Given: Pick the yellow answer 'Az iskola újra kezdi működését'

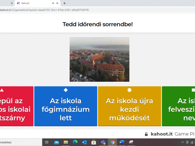Looking at the screenshot, I should tap(130, 106).
